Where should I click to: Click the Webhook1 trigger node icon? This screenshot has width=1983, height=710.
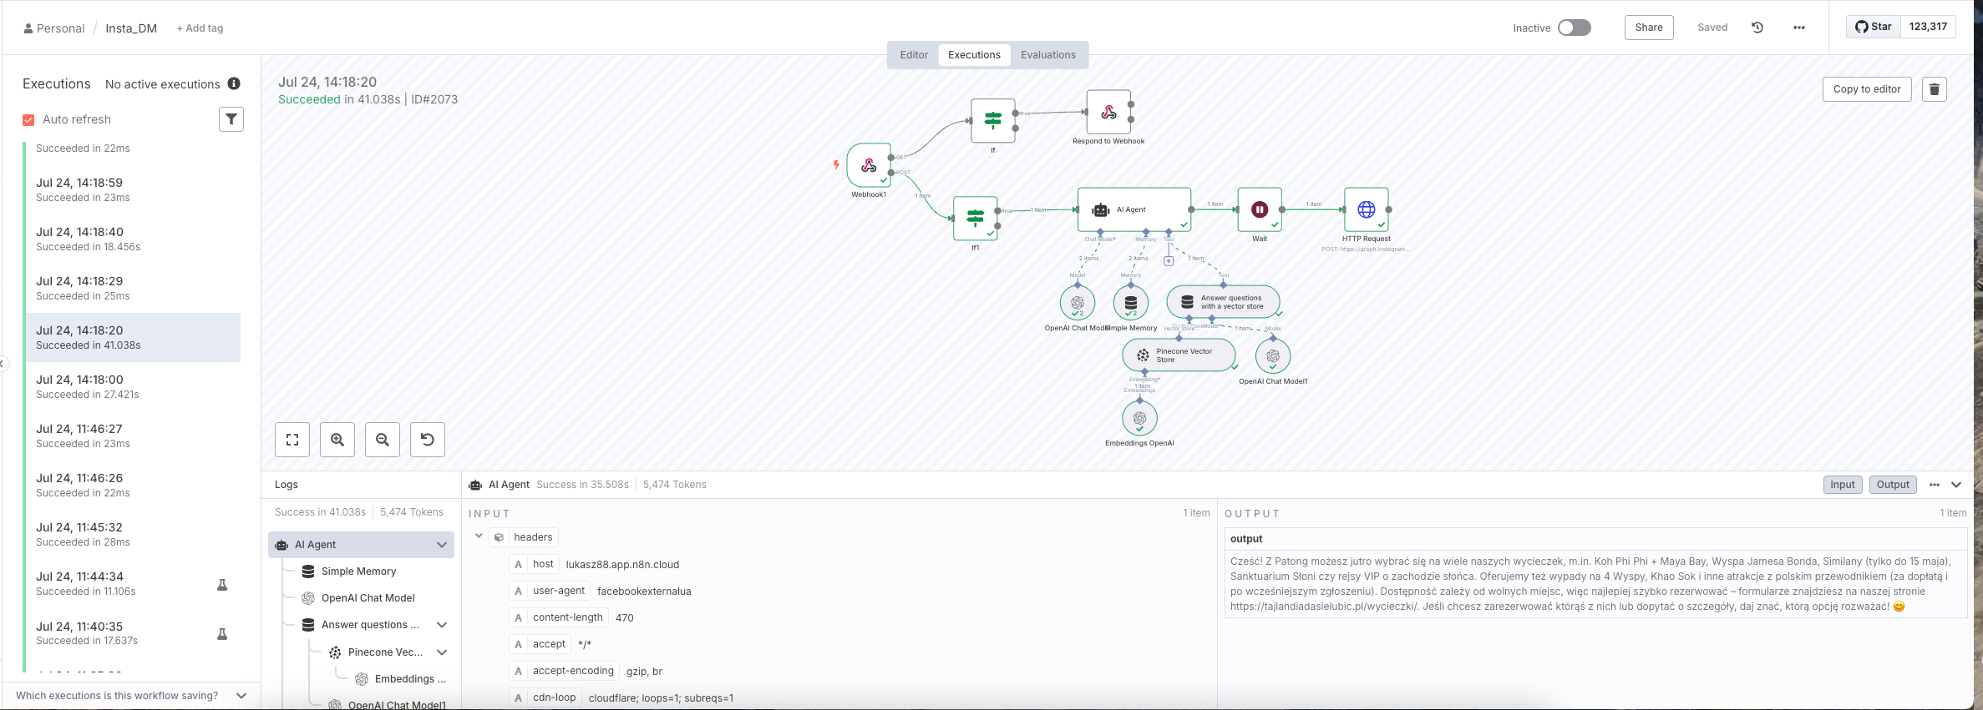869,165
